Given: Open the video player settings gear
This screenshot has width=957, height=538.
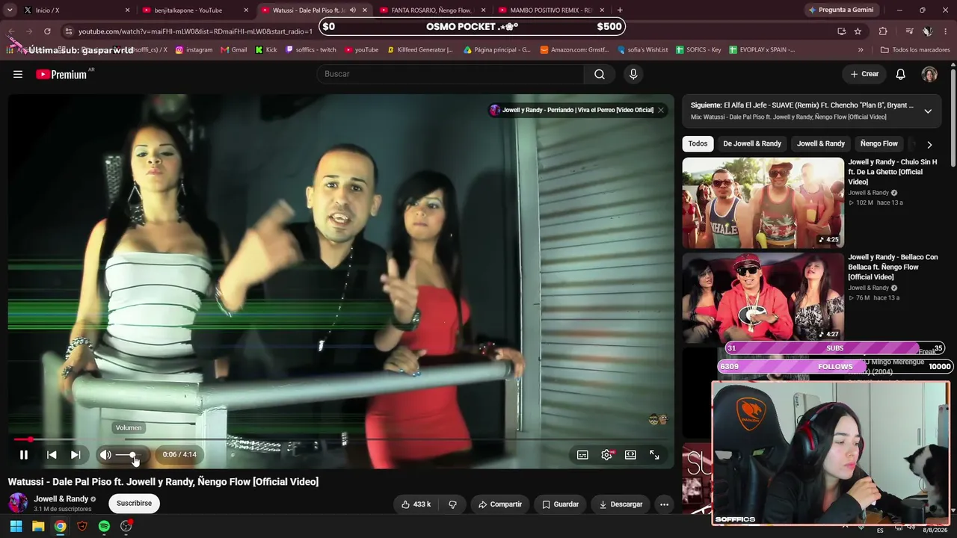Looking at the screenshot, I should coord(606,454).
